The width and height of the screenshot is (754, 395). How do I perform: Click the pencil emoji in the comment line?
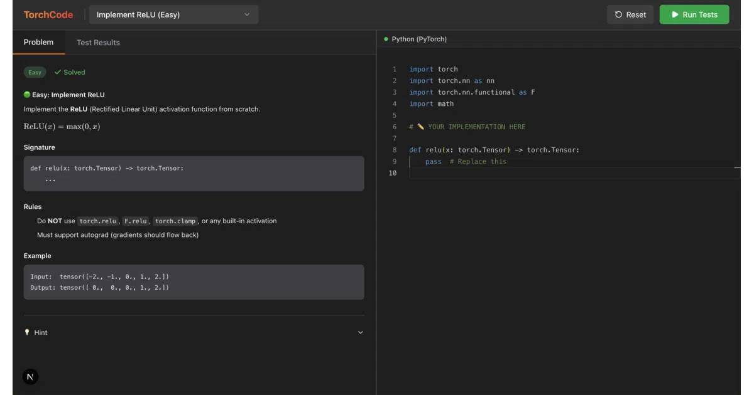point(421,127)
